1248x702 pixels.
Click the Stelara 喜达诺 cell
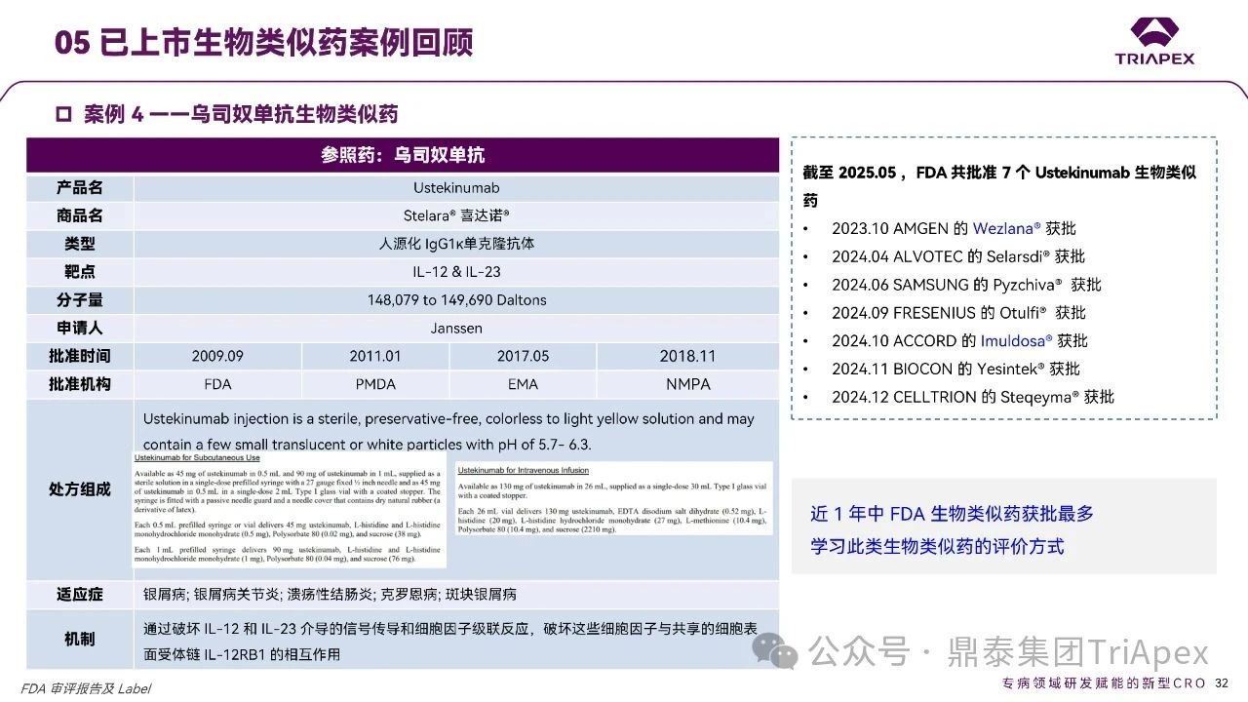[x=456, y=216]
